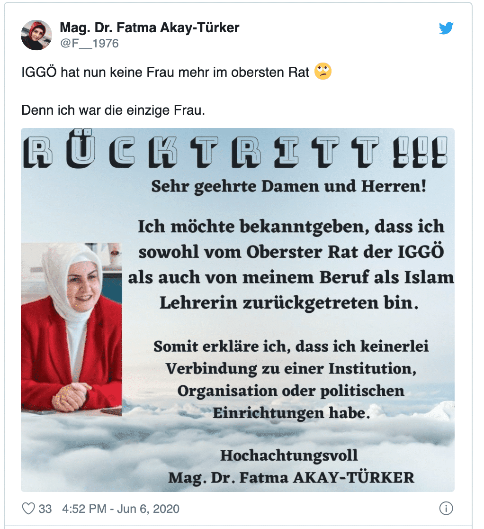
Task: Like the tweet with the heart icon
Action: [28, 509]
